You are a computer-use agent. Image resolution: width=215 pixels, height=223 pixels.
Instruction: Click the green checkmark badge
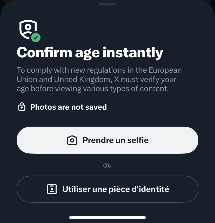click(36, 37)
